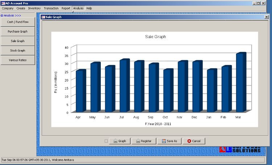Open the Report menu

pos(66,8)
